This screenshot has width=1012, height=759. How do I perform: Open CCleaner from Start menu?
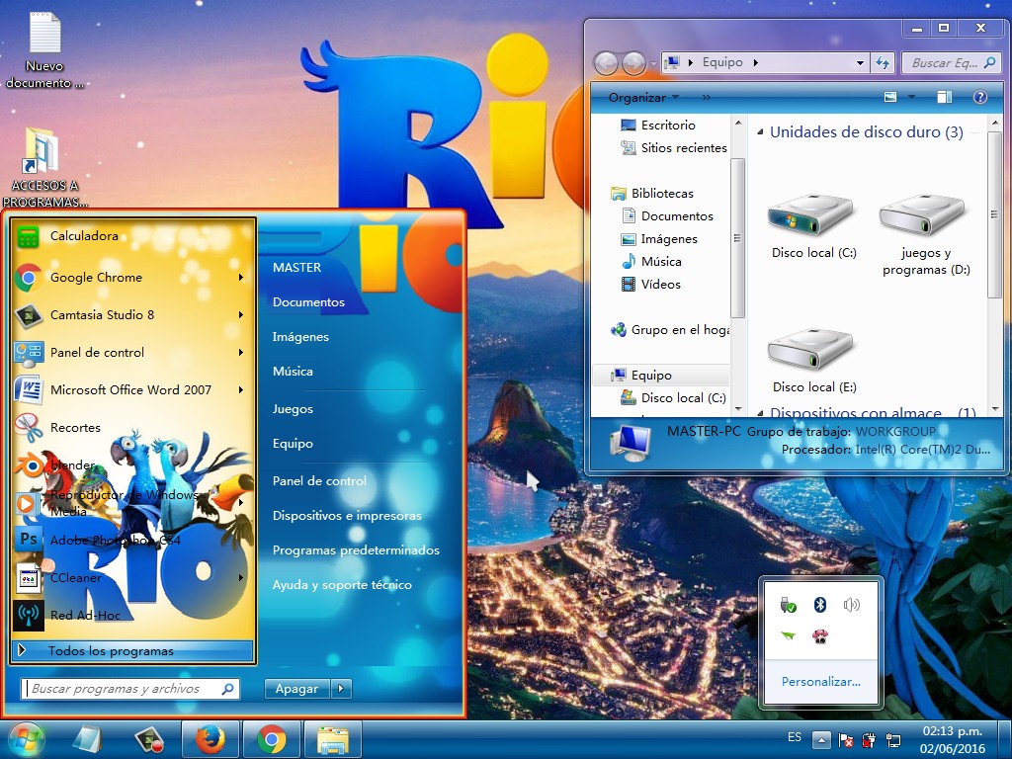[x=132, y=577]
